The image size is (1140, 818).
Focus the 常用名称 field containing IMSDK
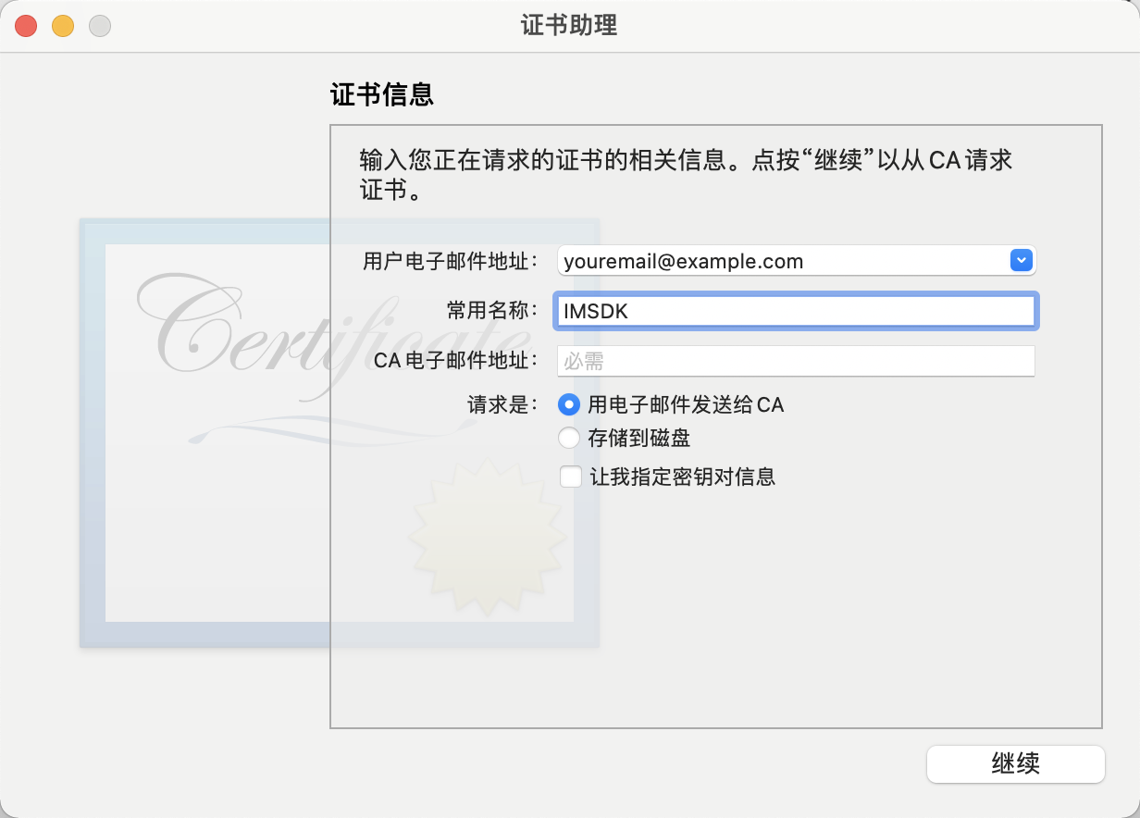tap(796, 311)
